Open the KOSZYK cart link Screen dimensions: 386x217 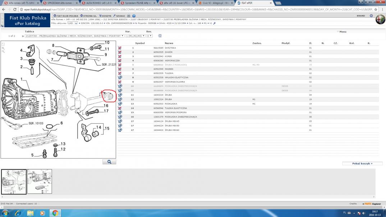[x=105, y=16]
